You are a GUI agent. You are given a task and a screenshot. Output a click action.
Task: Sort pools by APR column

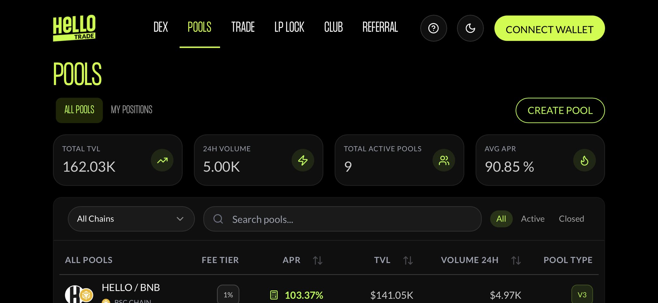click(x=317, y=260)
